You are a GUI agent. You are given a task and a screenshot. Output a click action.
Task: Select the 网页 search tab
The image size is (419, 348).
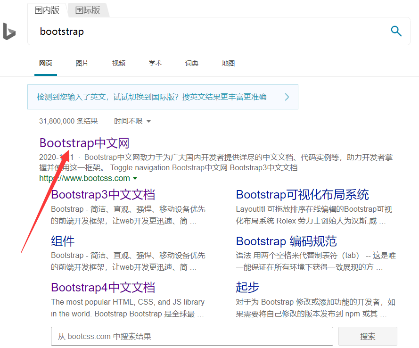46,63
